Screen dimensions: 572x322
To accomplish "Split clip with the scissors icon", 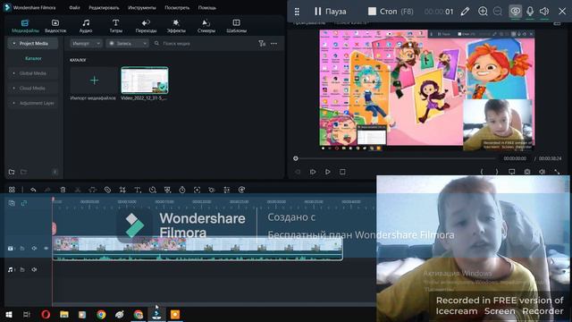I will (x=78, y=190).
